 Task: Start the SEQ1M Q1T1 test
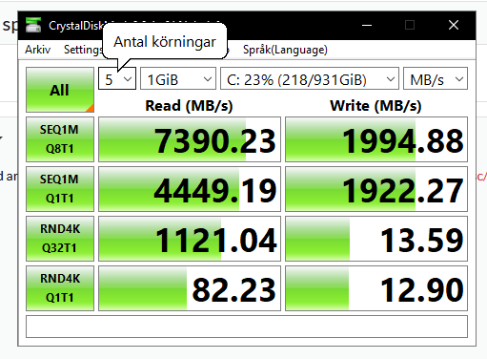click(60, 189)
